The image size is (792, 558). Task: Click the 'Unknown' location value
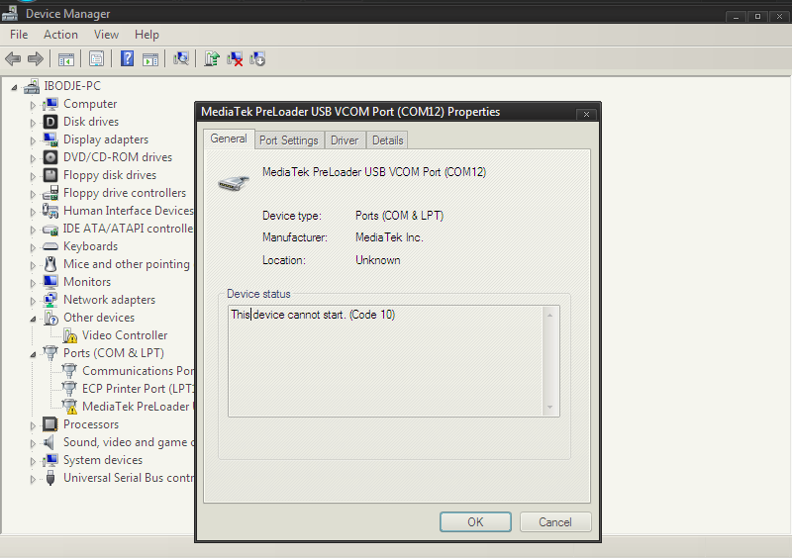tap(378, 260)
